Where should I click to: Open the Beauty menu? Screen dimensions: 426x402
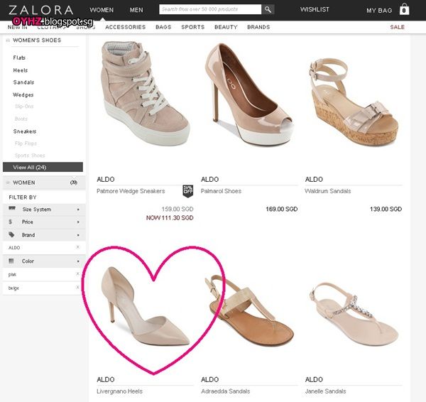pyautogui.click(x=226, y=27)
